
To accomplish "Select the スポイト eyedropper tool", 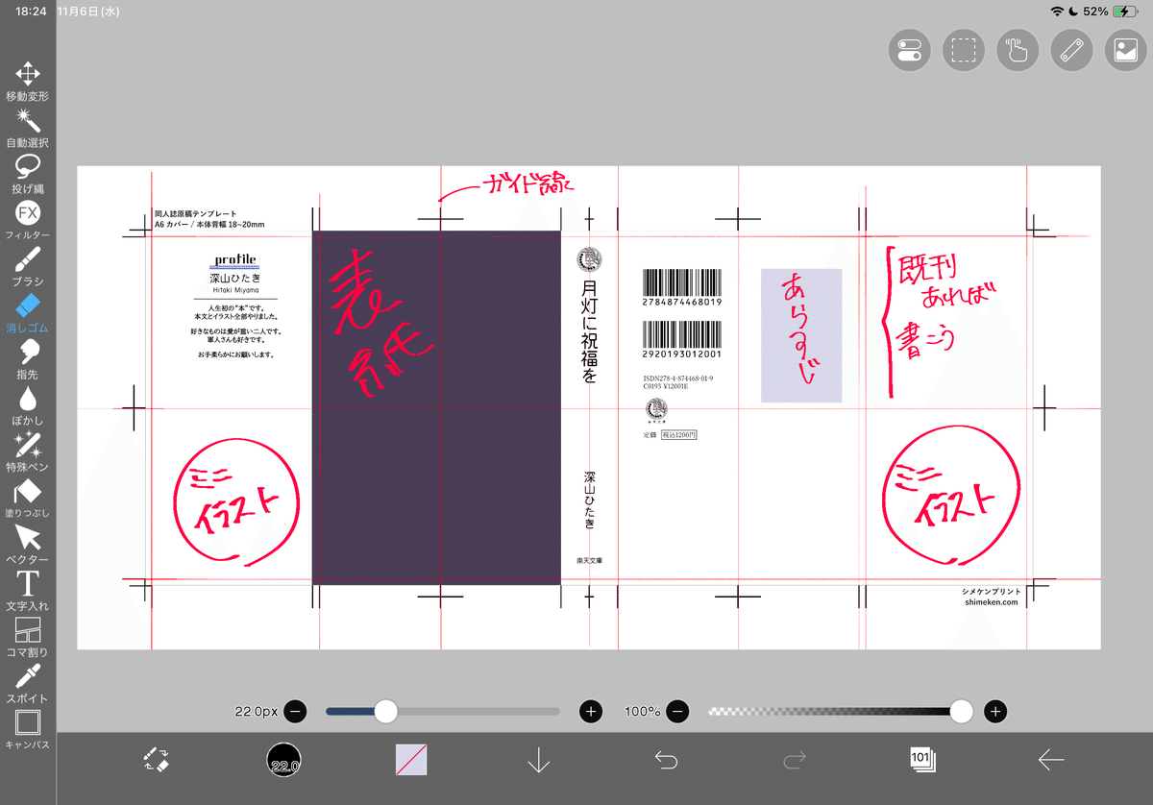I will [28, 683].
